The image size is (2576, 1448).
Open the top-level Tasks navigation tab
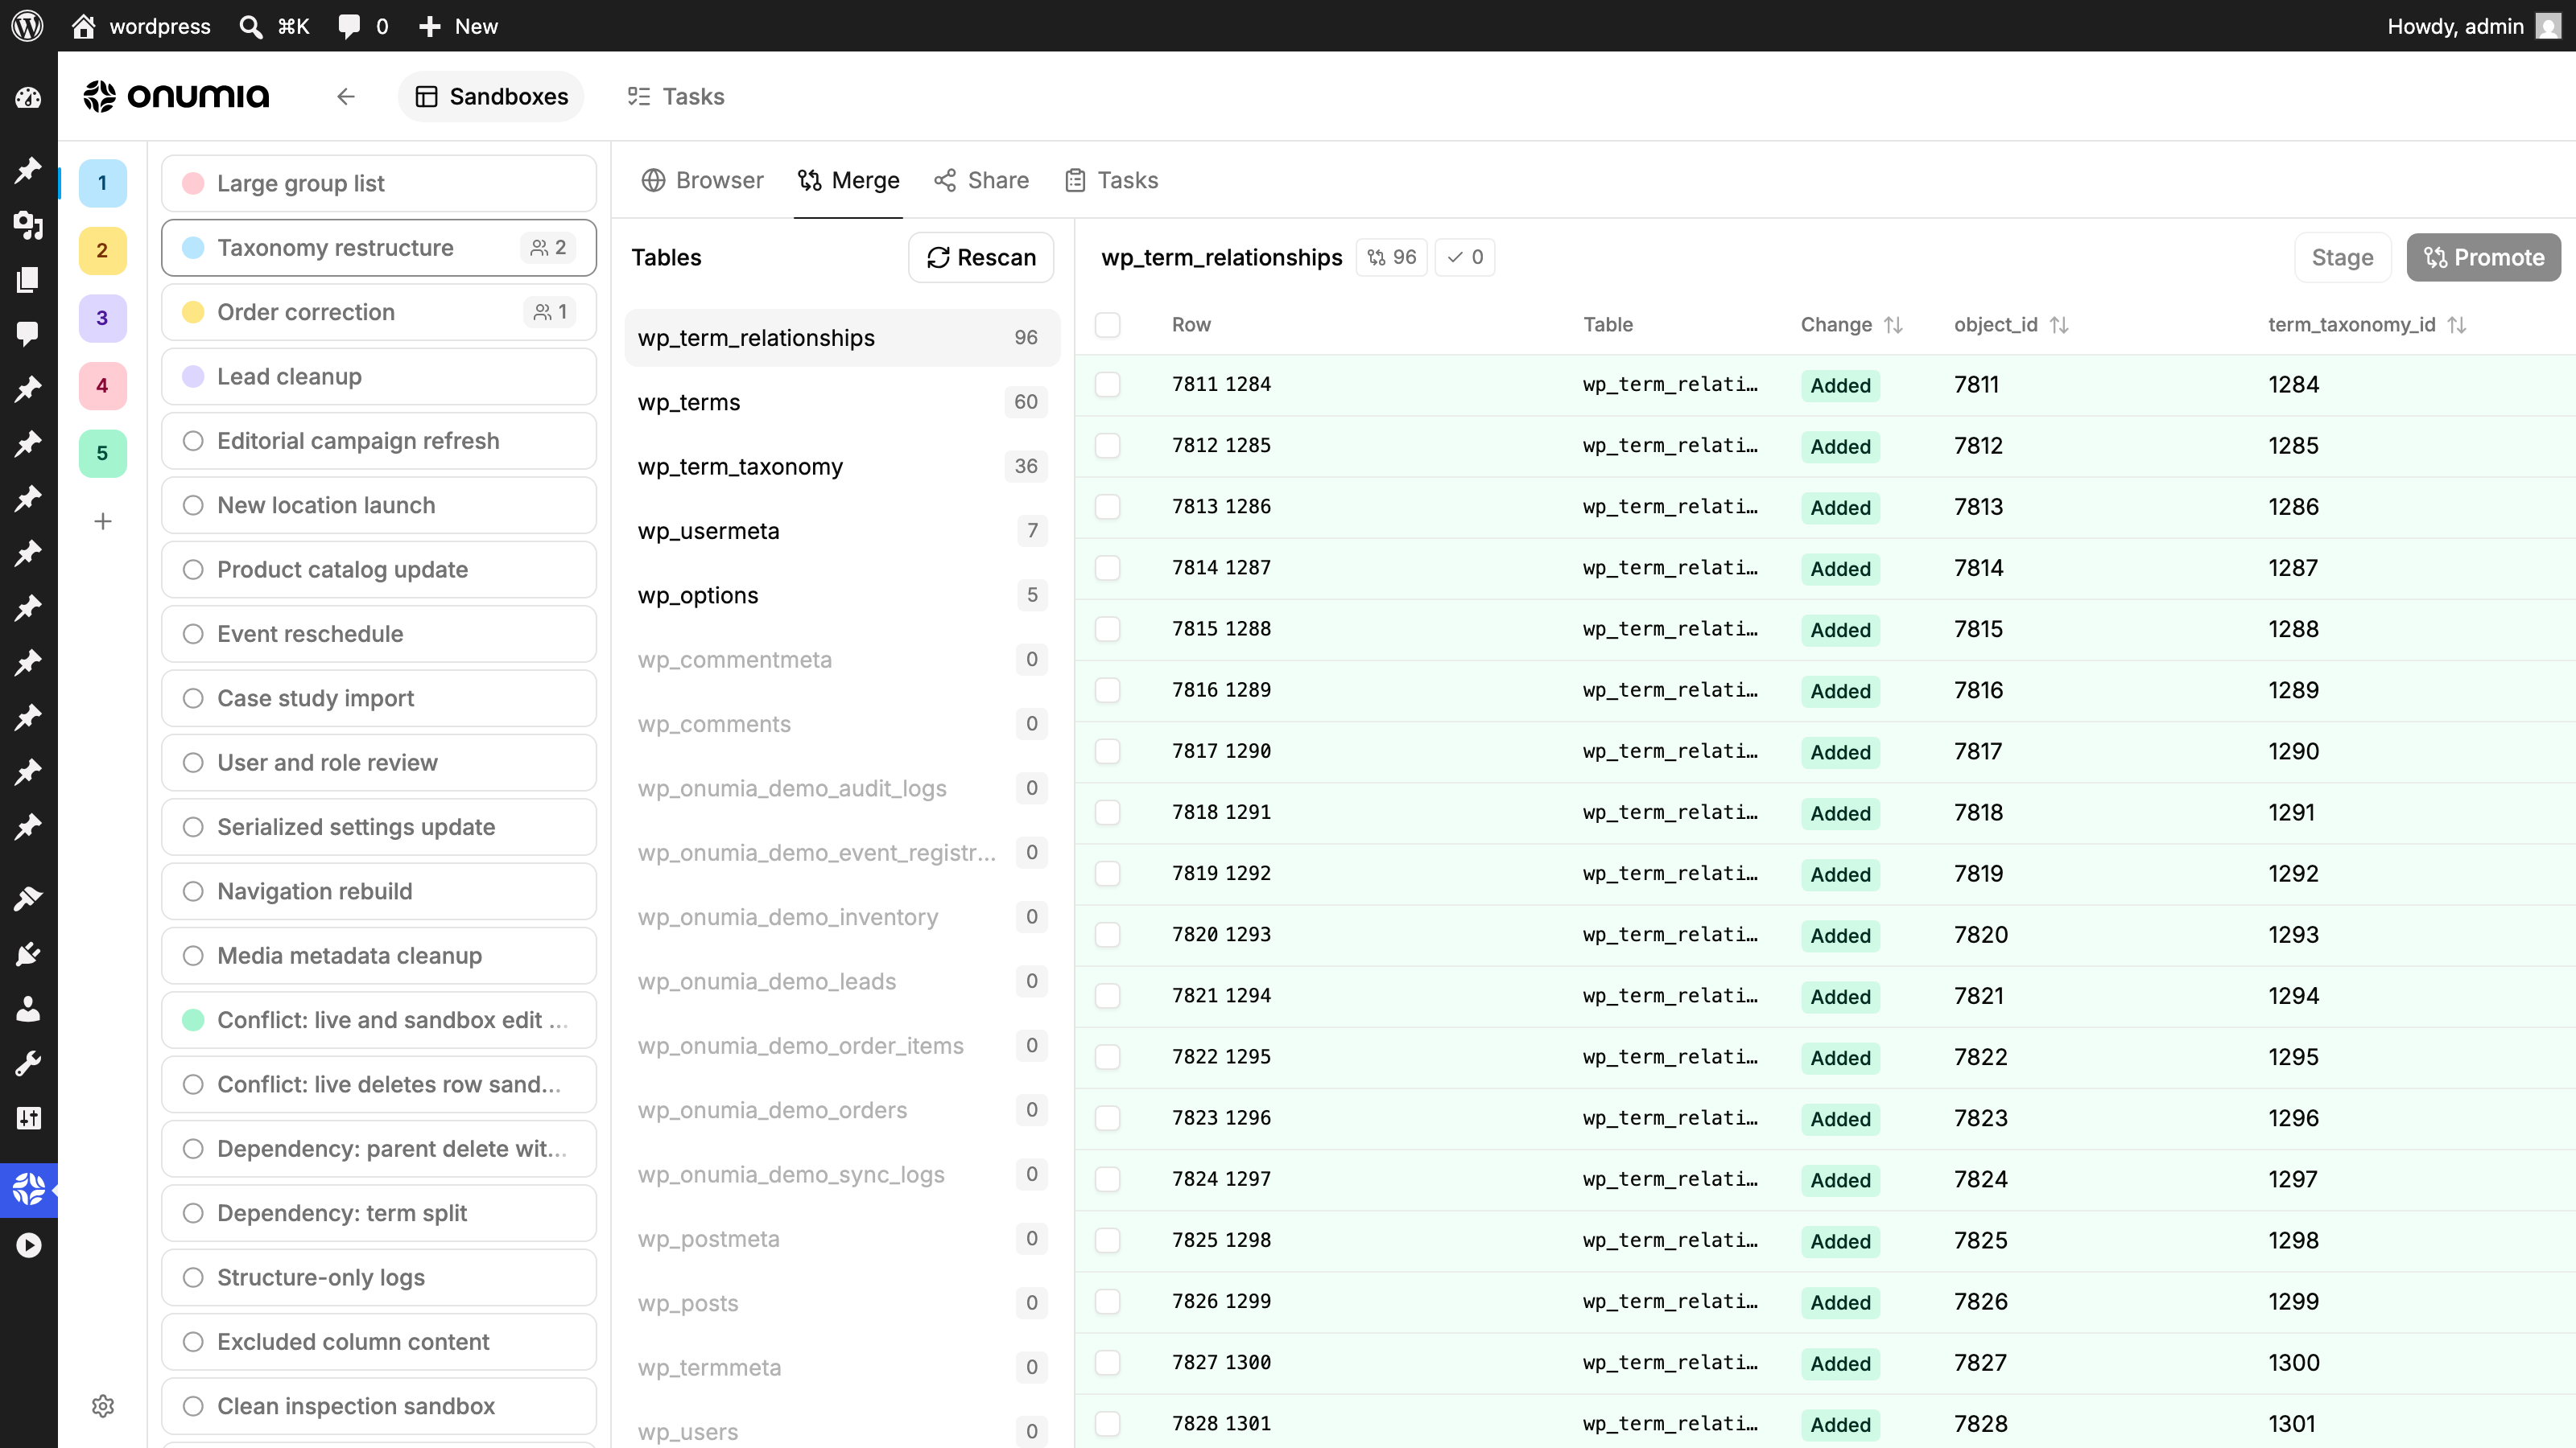tap(676, 97)
